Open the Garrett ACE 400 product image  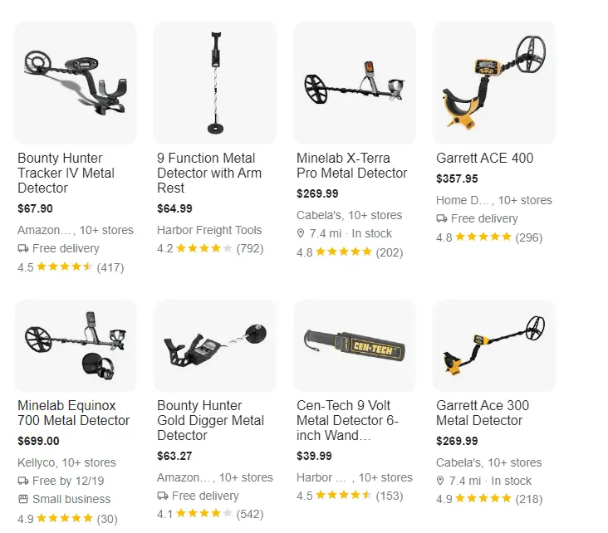coord(494,83)
